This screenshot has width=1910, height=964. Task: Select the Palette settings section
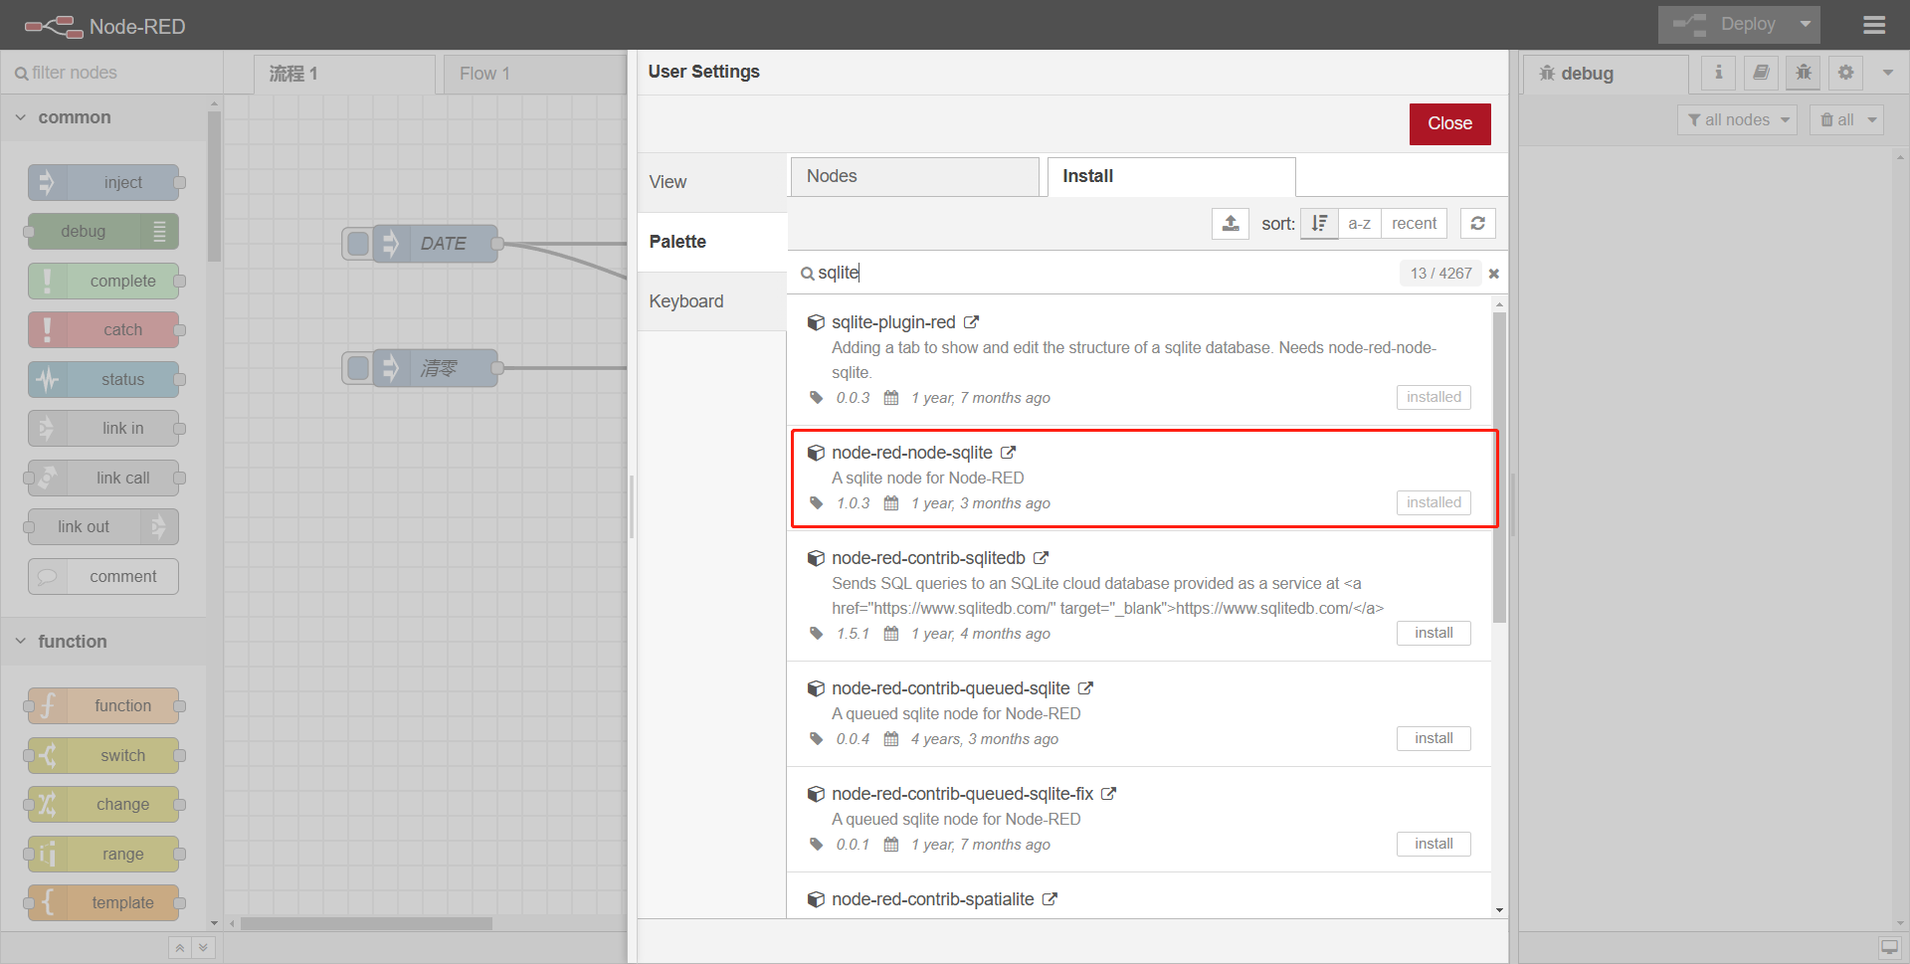pos(712,242)
